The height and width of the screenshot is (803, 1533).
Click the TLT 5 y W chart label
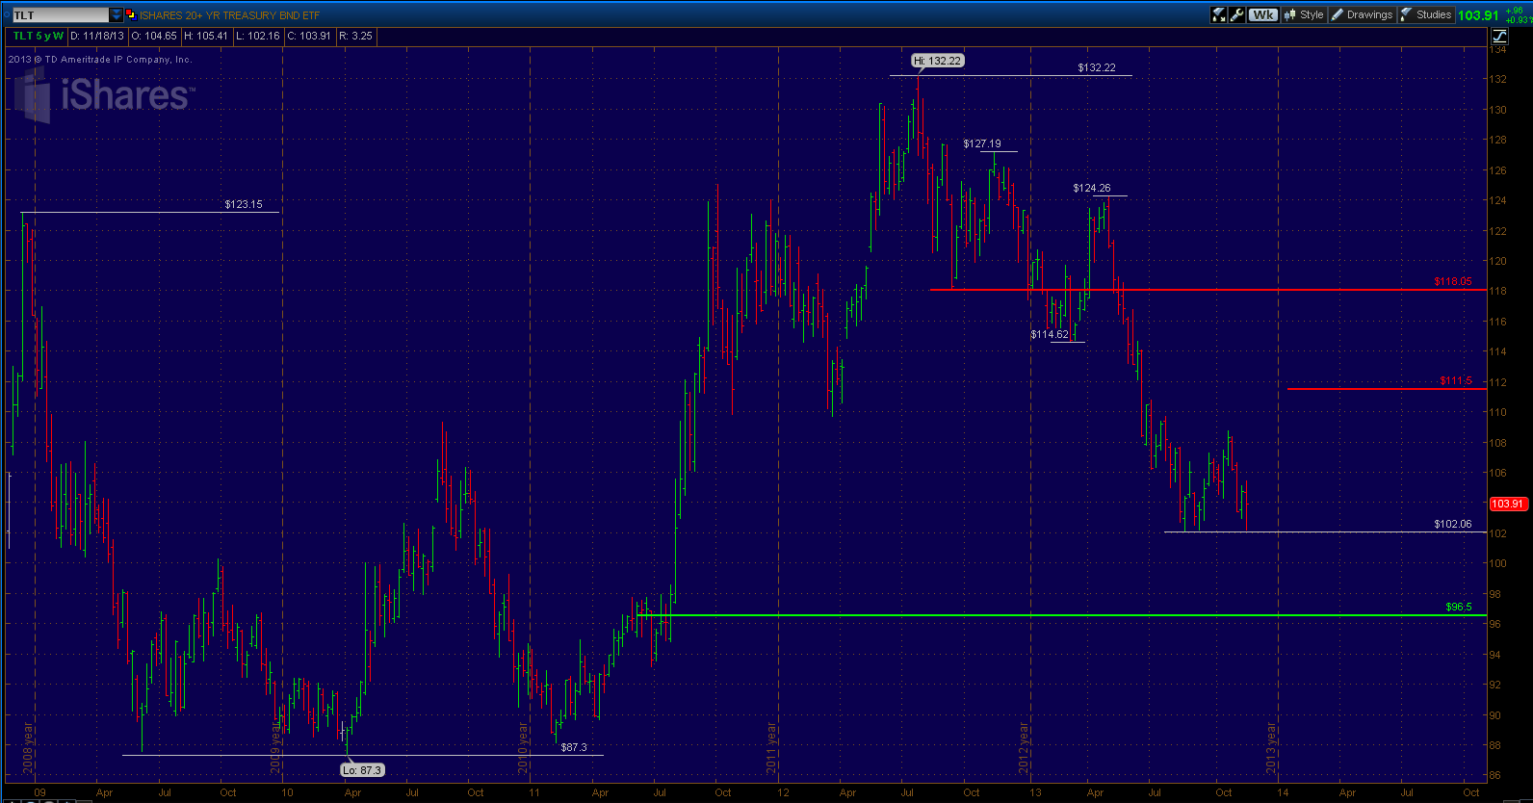click(x=38, y=36)
